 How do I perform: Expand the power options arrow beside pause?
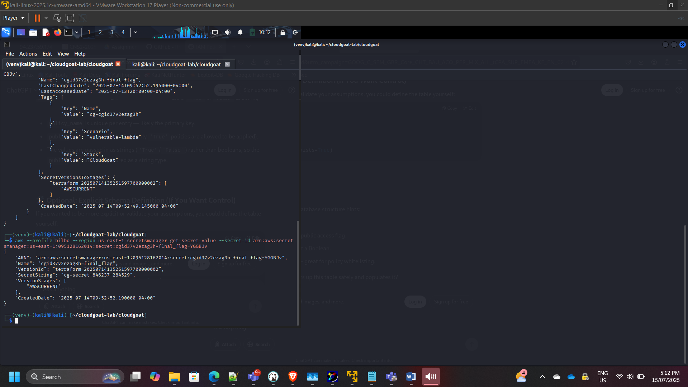coord(46,18)
